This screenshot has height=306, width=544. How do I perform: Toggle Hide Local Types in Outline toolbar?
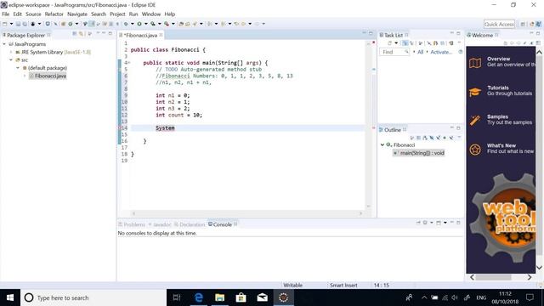pos(451,138)
